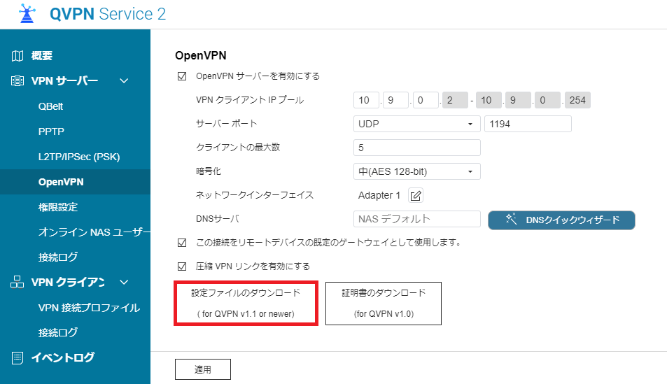This screenshot has width=667, height=384.
Task: Click the OpenVPN heading text
Action: point(201,56)
